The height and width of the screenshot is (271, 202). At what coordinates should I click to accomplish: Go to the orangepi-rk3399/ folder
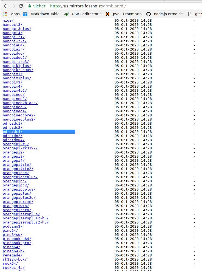tap(20, 148)
